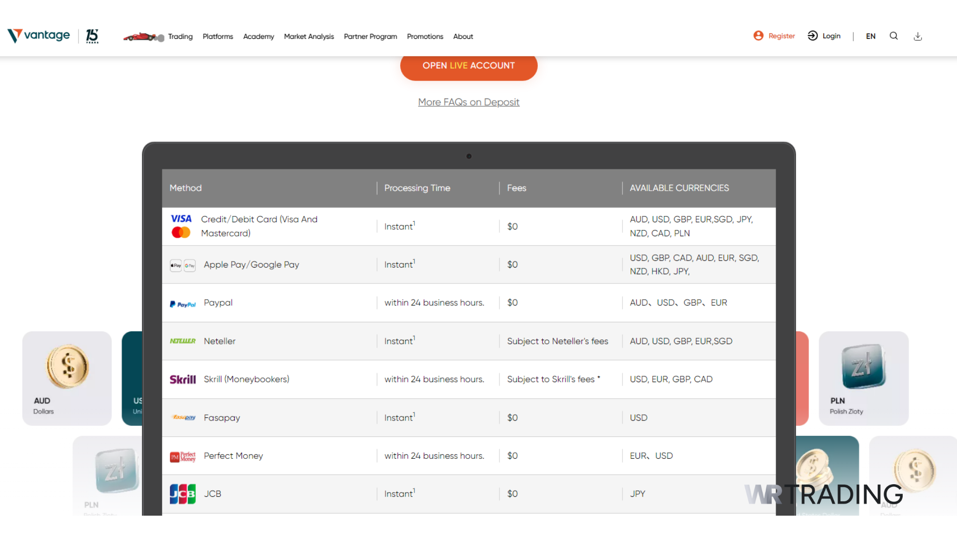Click the carousel dot above the table
Viewport: 957px width, 538px height.
[469, 156]
